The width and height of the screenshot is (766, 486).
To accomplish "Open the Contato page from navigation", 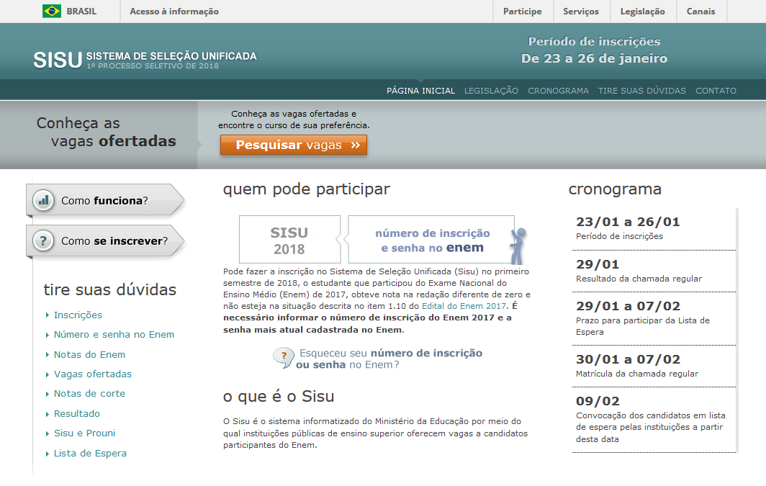I will click(x=716, y=91).
